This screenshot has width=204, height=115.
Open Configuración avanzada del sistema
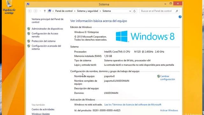pyautogui.click(x=46, y=47)
